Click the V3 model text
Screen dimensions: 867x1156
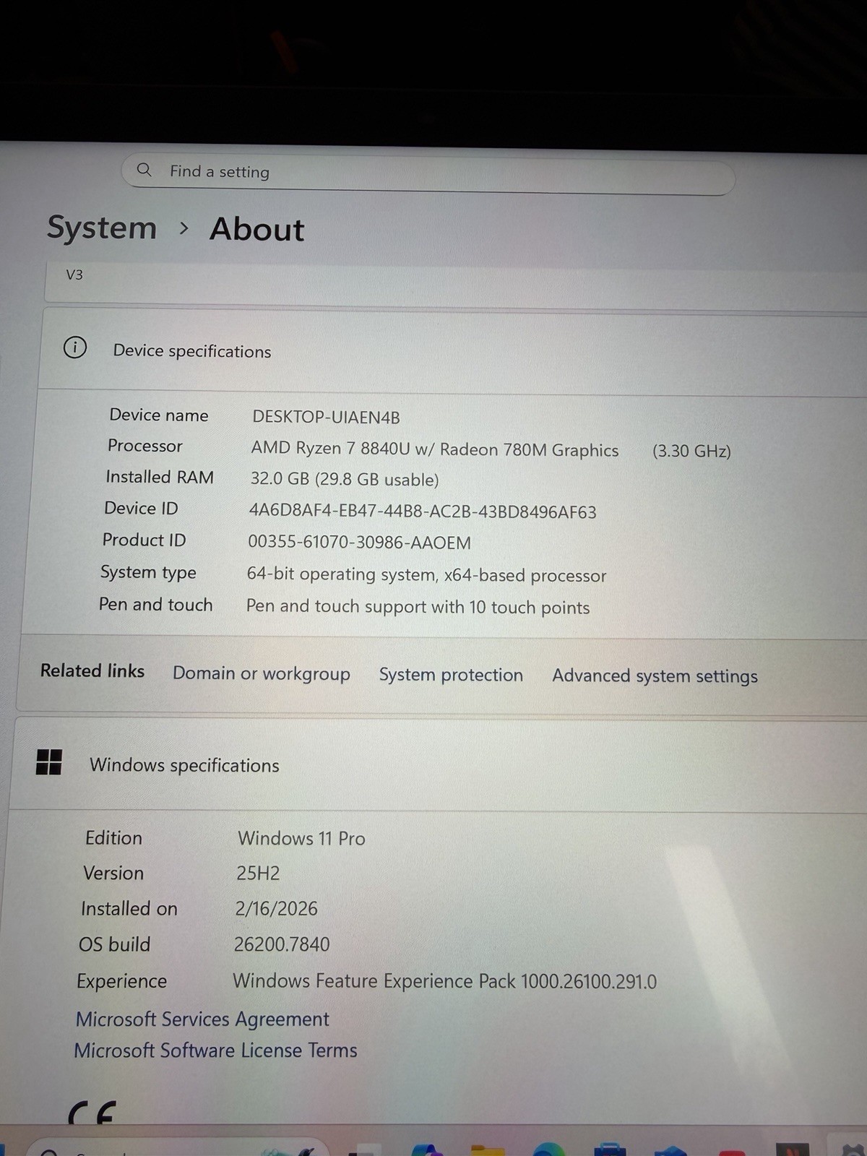point(74,275)
